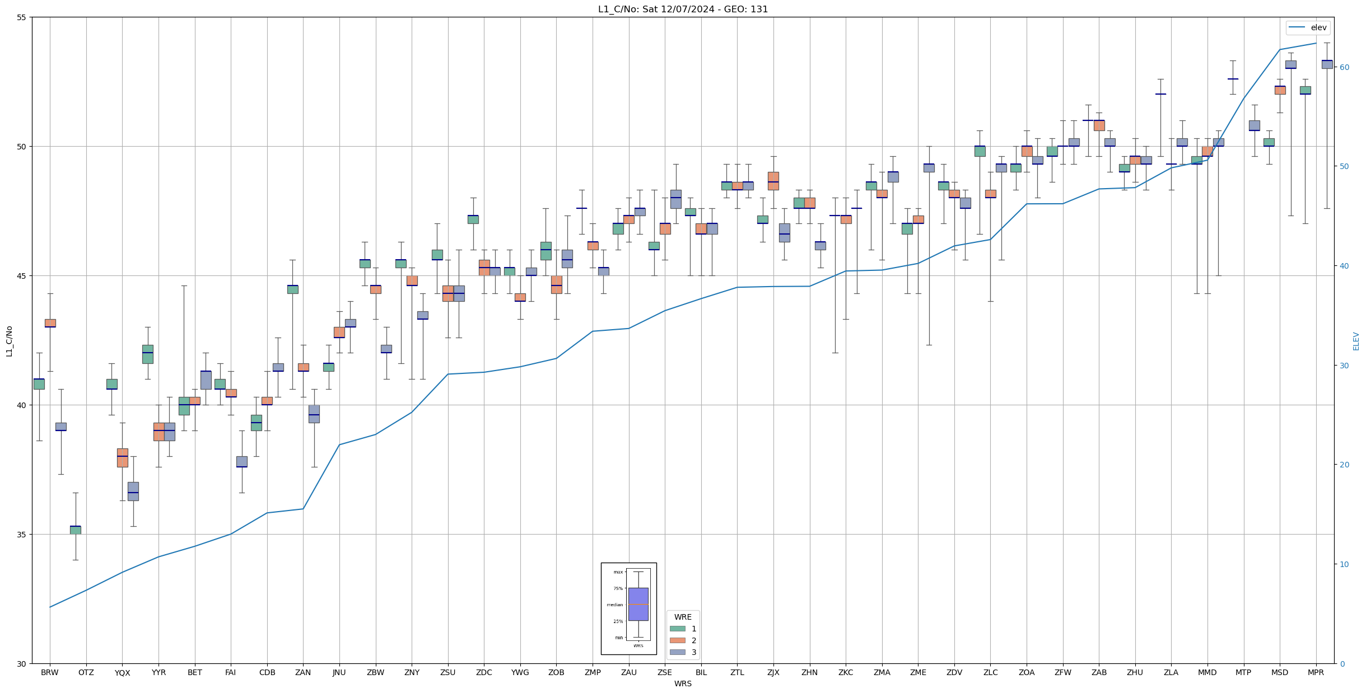The image size is (1366, 693).
Task: Click the BRW x-axis station label
Action: click(x=50, y=672)
